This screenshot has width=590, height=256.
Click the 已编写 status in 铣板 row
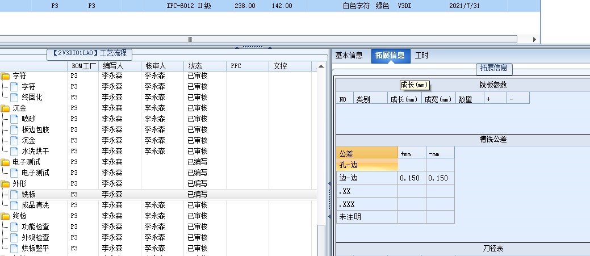[198, 194]
